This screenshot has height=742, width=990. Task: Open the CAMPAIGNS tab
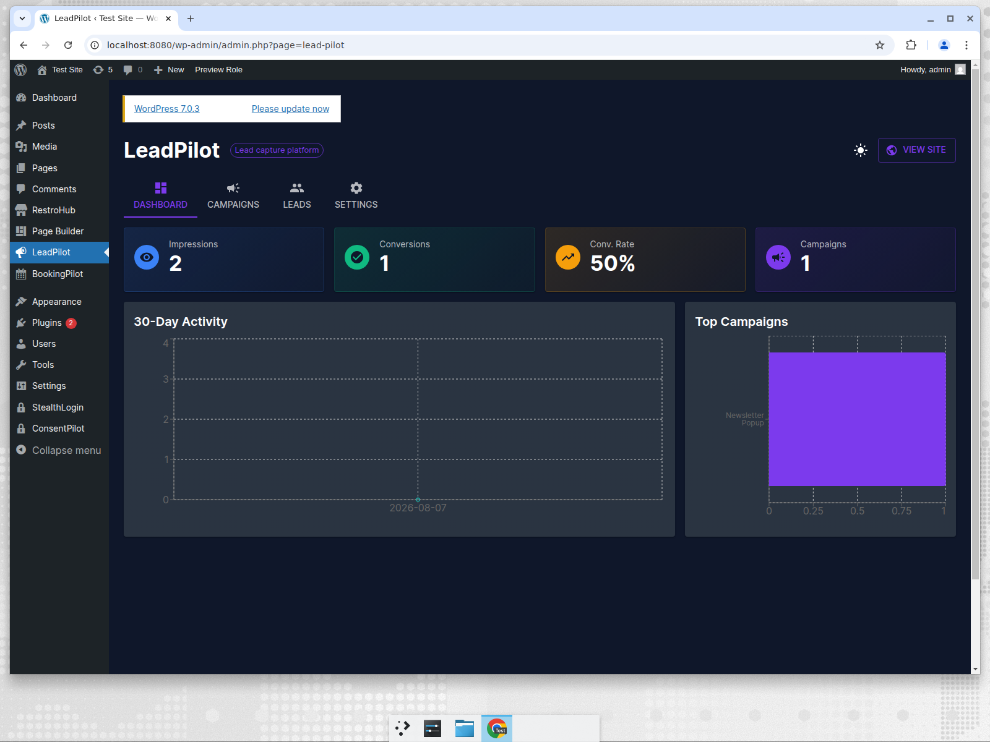click(233, 196)
